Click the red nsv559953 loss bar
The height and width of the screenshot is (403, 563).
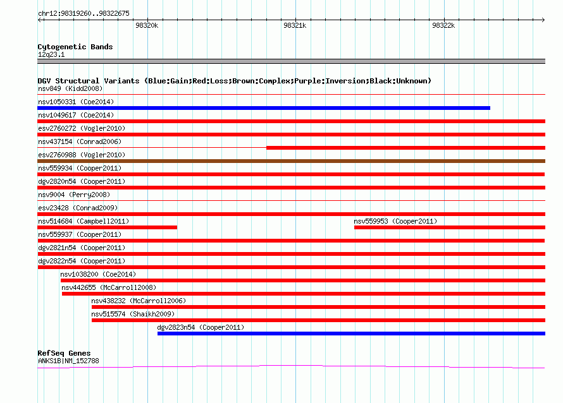pos(450,227)
